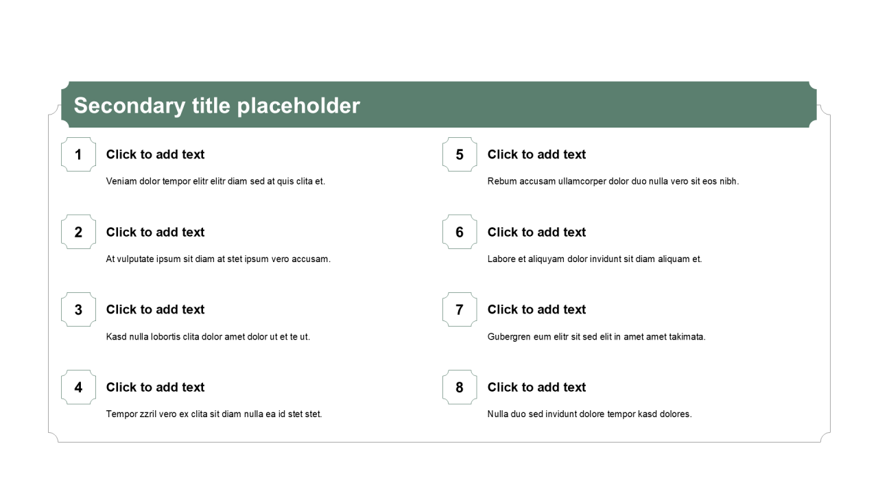
Task: Select the "Gubergren eum elitr" description line
Action: (x=596, y=336)
